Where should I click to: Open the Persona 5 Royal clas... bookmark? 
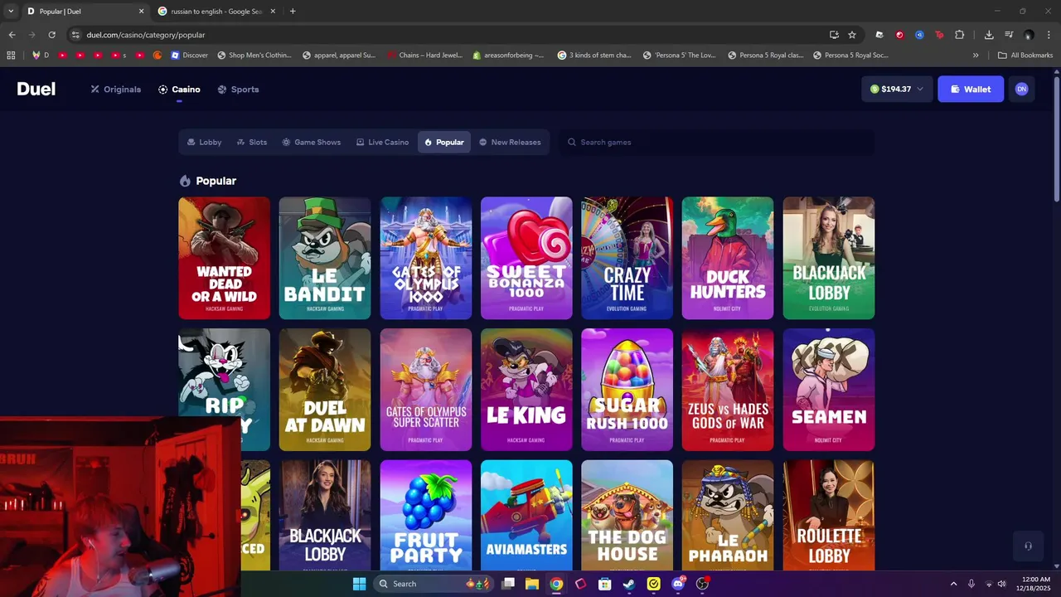click(765, 56)
